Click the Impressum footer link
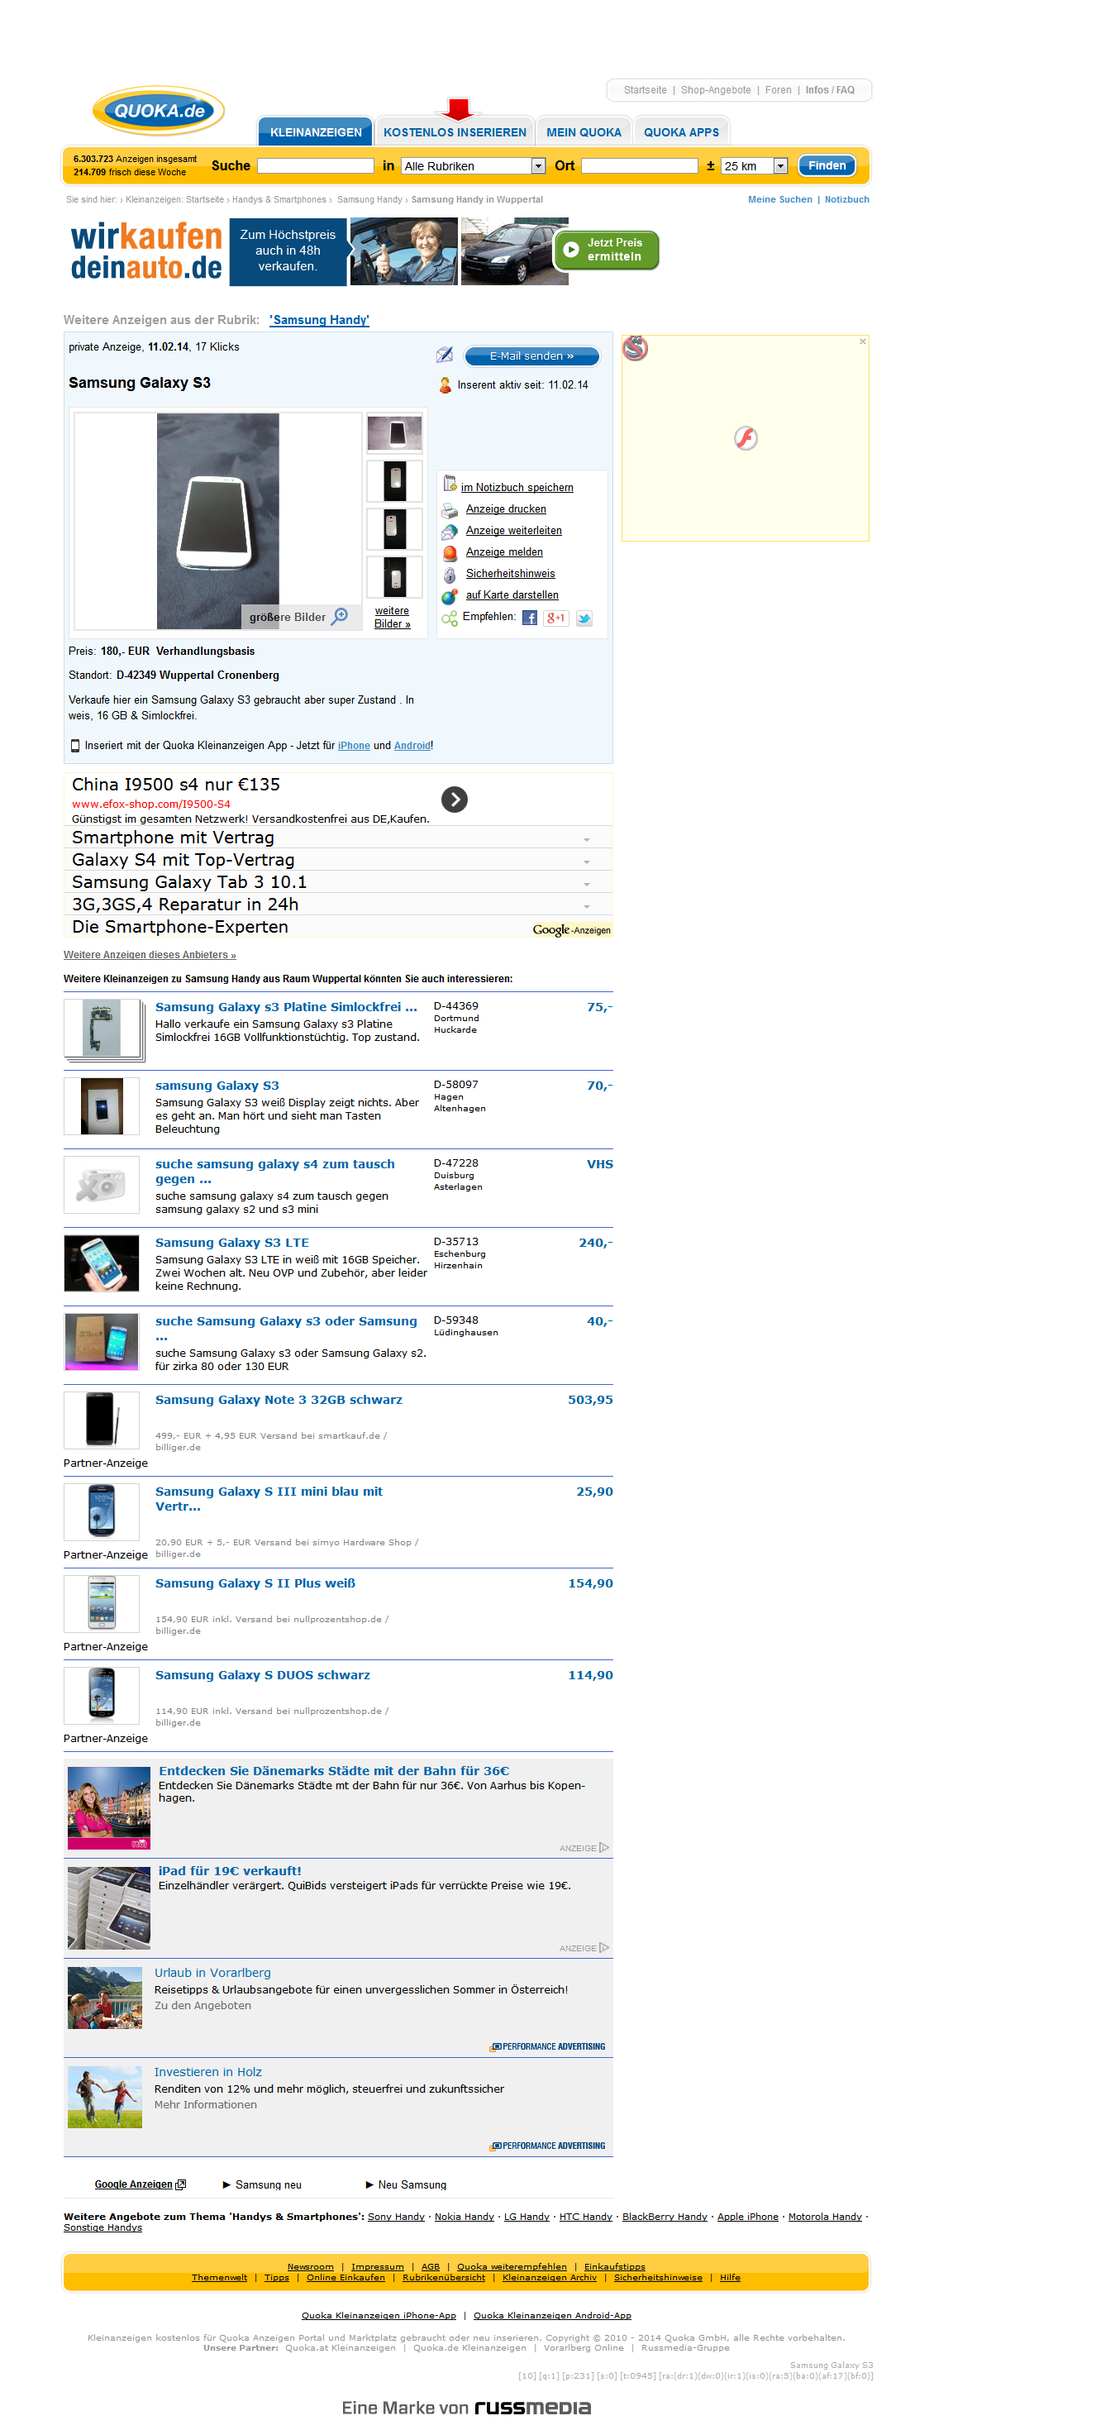The width and height of the screenshot is (1115, 2430). click(378, 2267)
